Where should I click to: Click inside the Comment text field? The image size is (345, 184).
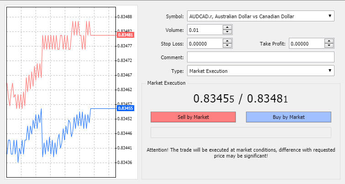point(261,57)
